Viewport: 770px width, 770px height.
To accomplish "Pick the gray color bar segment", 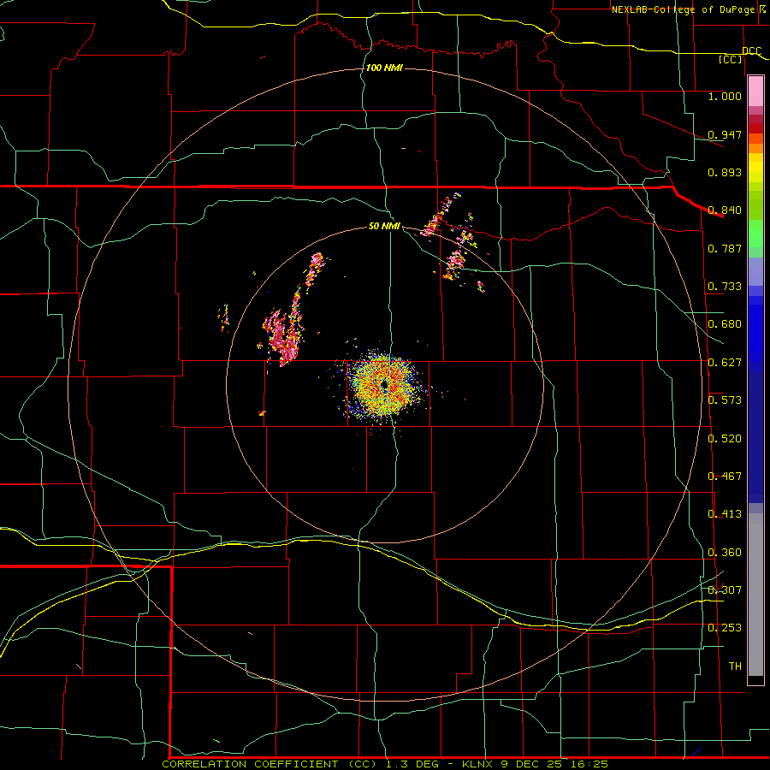I will 755,595.
